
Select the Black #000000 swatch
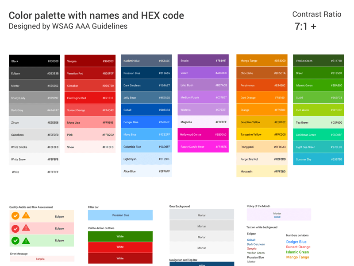pos(35,61)
